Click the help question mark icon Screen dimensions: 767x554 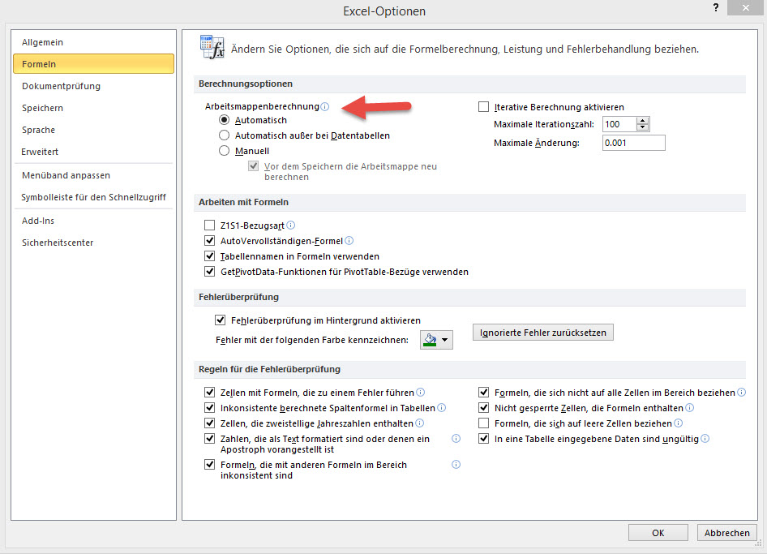[716, 7]
